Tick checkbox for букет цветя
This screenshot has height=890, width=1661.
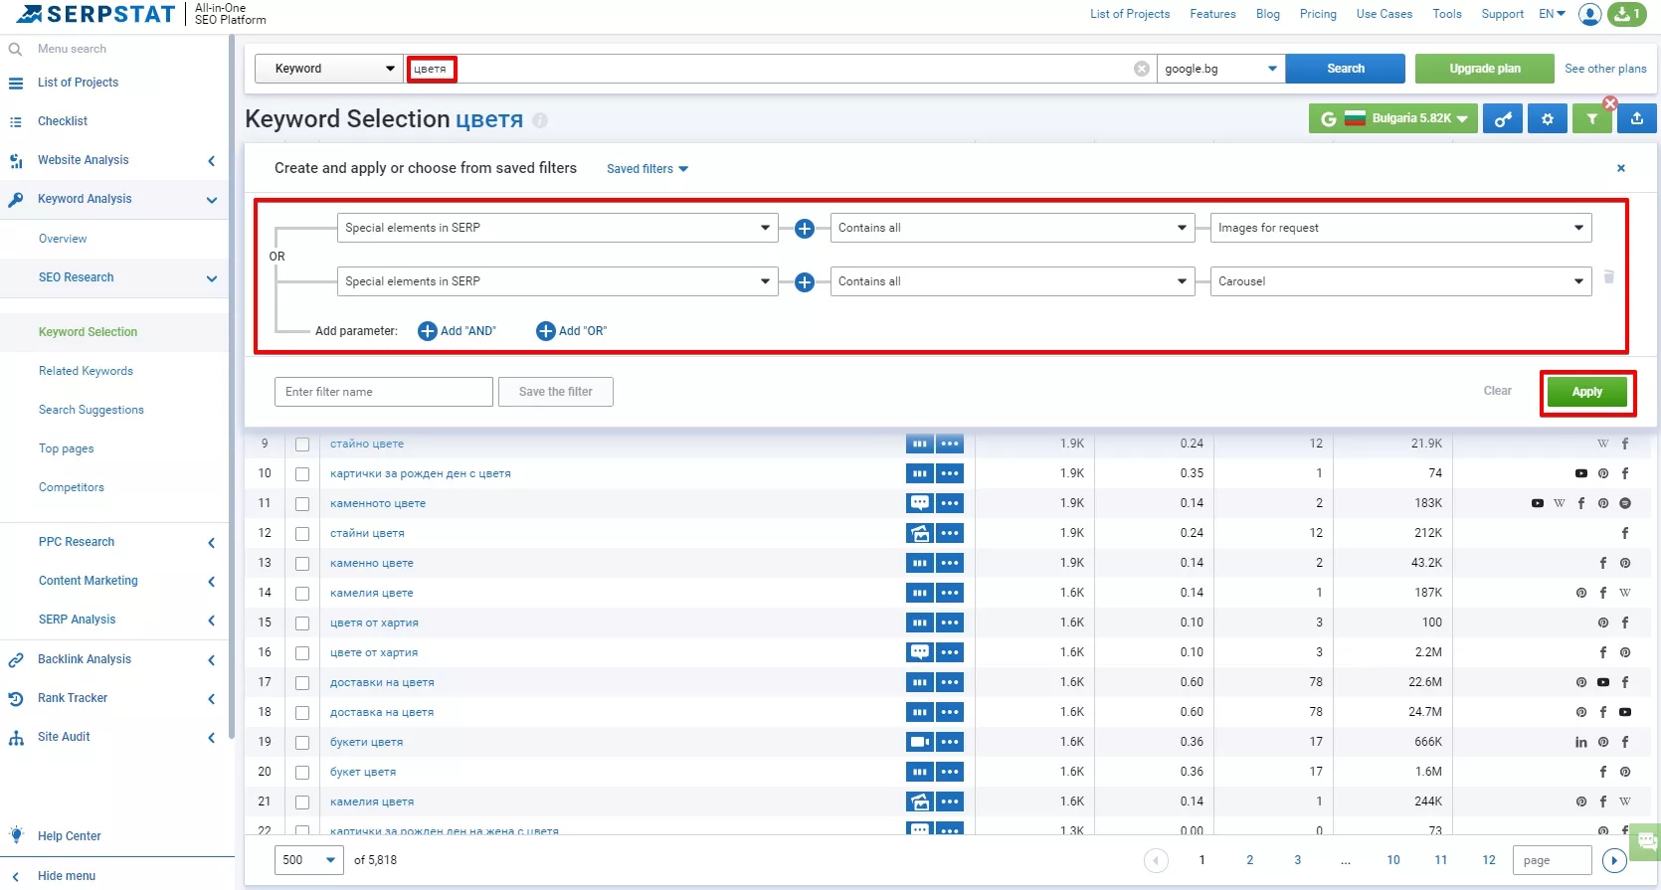coord(302,773)
